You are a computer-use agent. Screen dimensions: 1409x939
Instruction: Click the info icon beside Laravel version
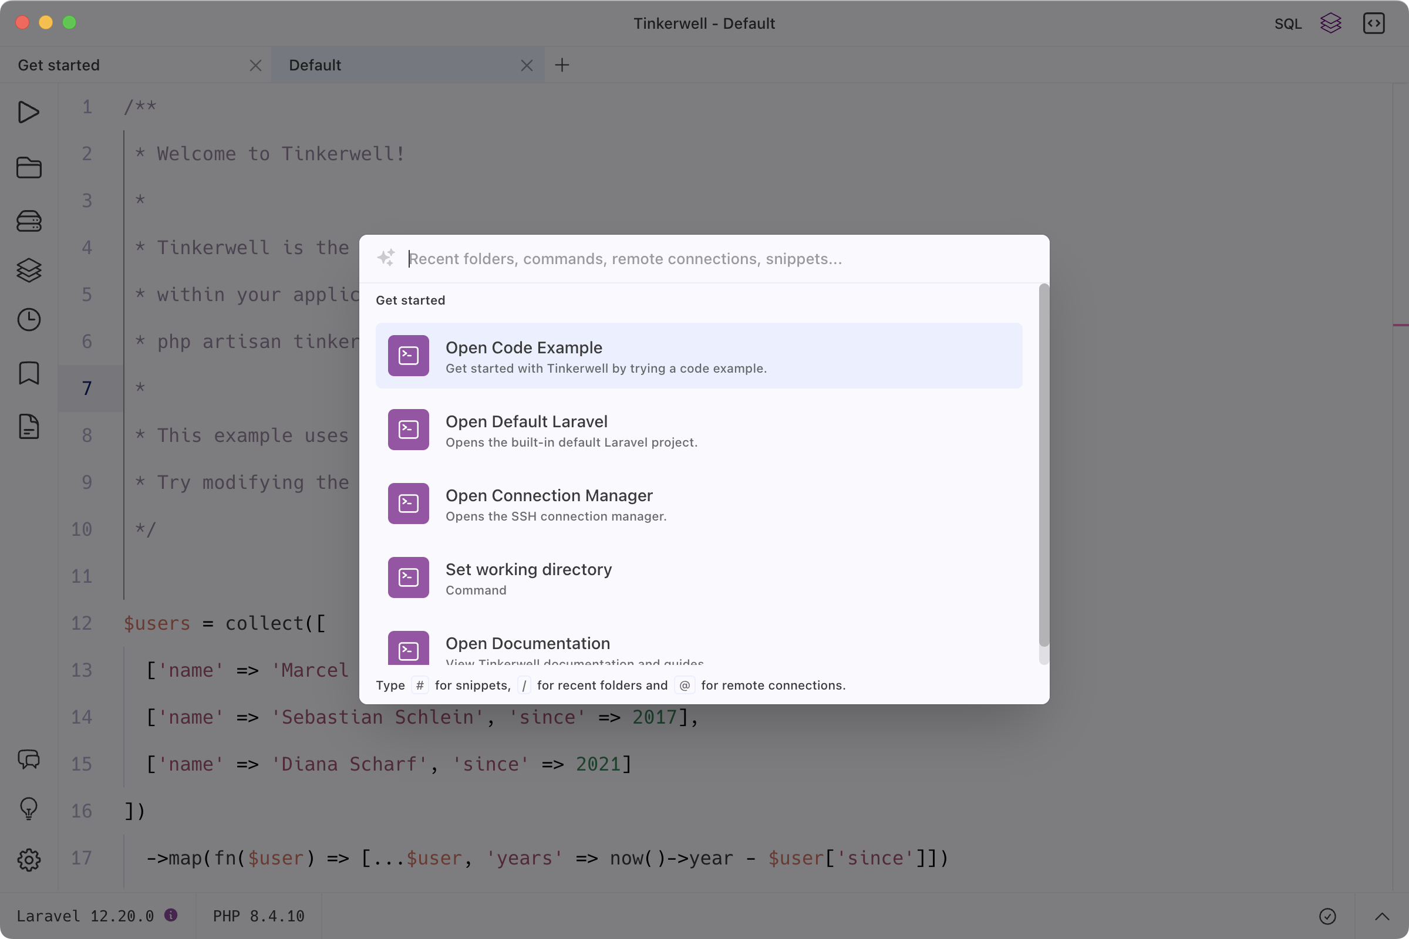point(171,914)
